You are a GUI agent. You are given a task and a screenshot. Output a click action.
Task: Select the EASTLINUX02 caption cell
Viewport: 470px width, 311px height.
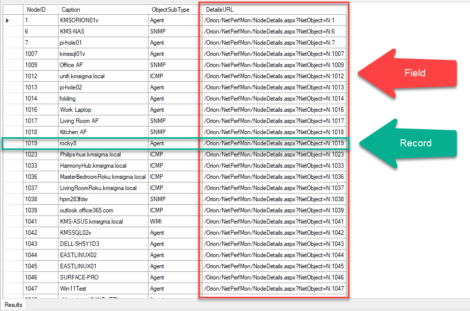[103, 255]
